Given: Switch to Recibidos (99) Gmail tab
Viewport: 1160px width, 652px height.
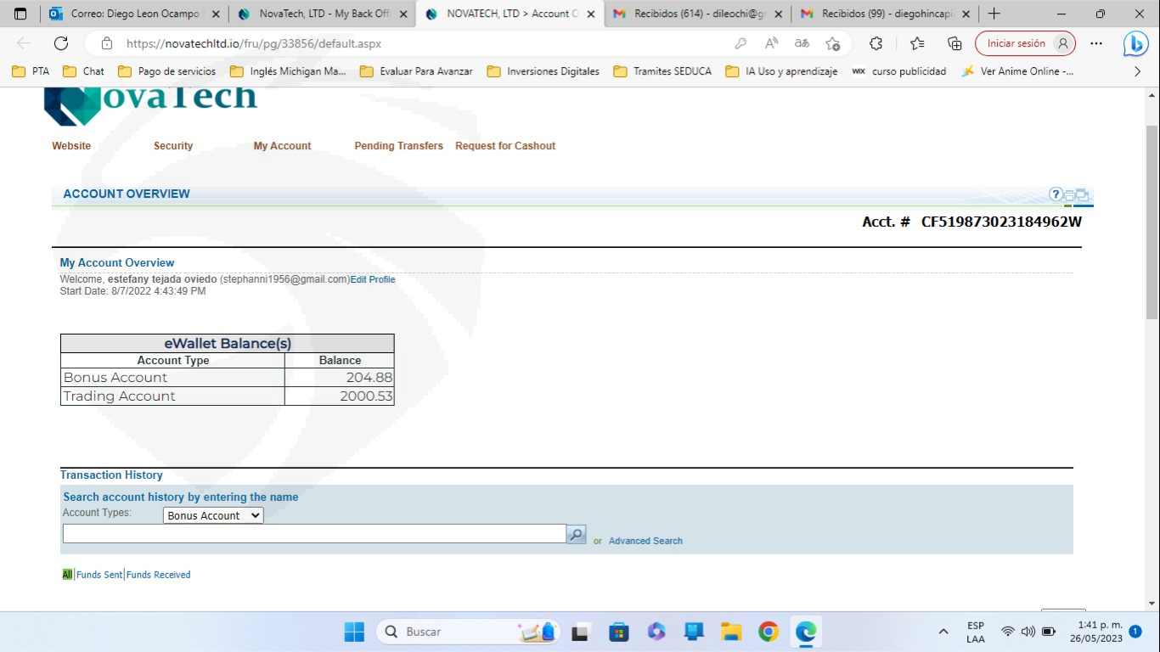Looking at the screenshot, I should tap(884, 14).
